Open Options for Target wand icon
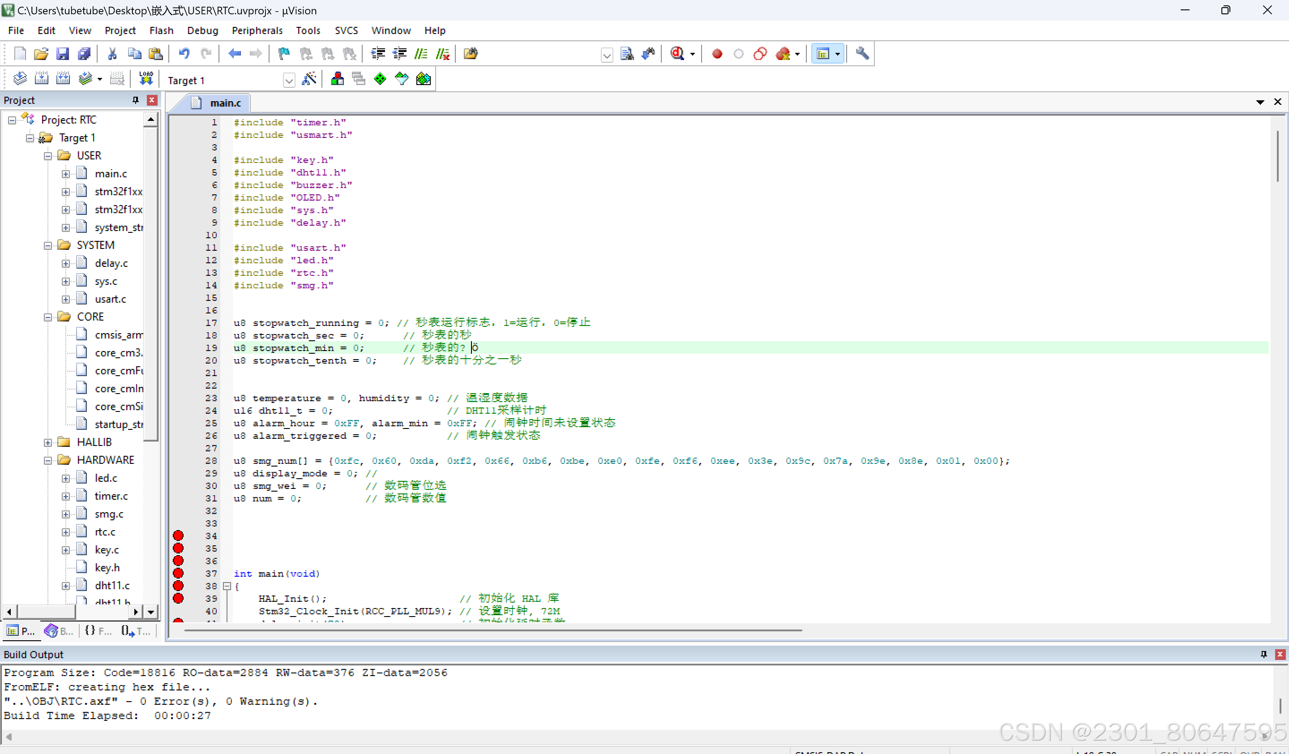The height and width of the screenshot is (754, 1289). pos(309,79)
